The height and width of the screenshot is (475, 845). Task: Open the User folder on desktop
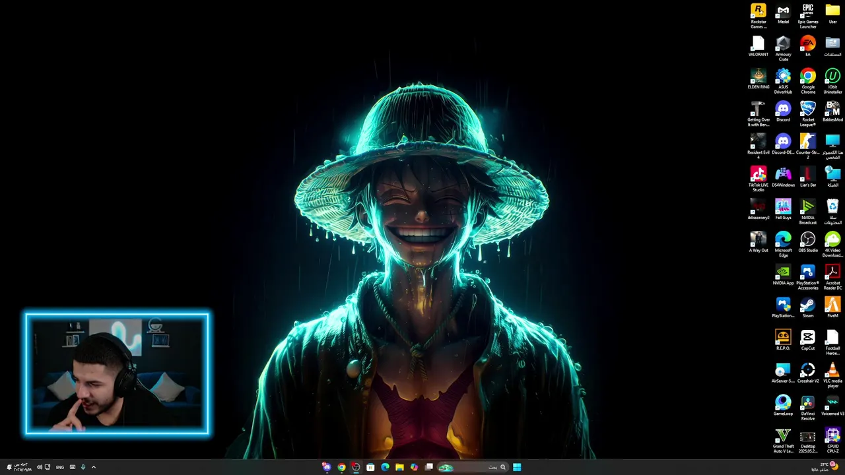pos(832,14)
